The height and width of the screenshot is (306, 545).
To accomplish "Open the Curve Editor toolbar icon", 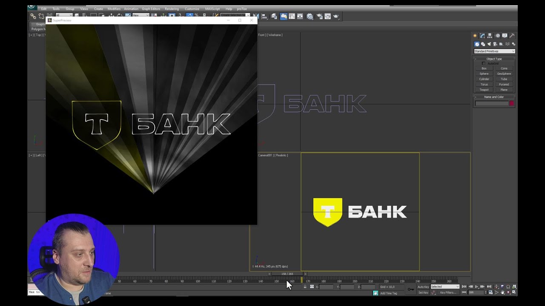I will [x=292, y=17].
